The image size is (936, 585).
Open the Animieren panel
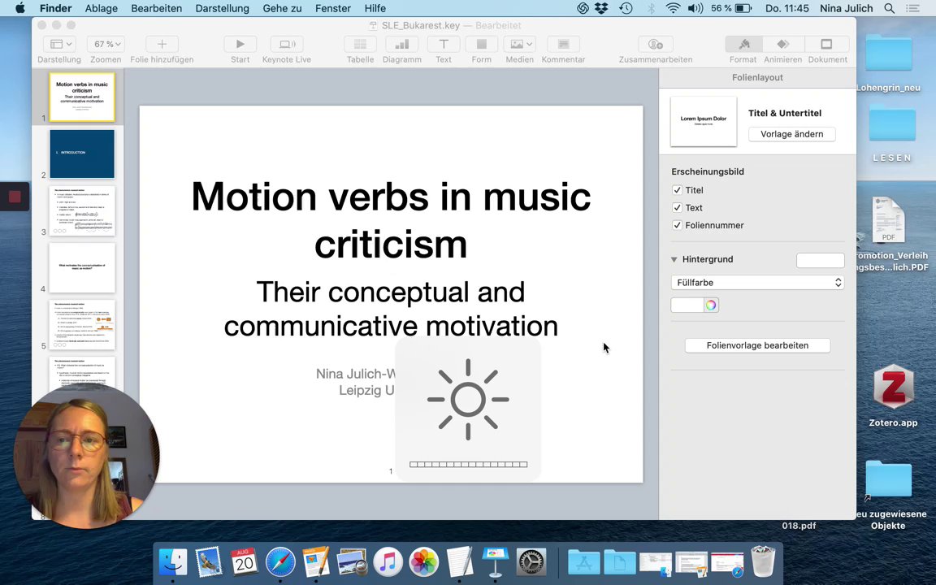coord(782,45)
